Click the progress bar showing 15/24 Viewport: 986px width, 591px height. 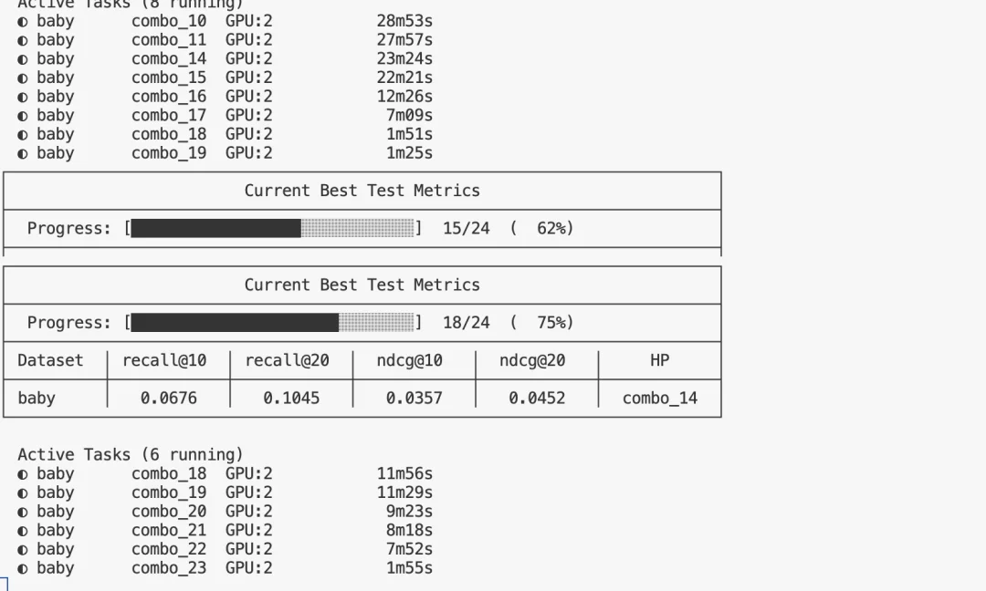click(273, 228)
